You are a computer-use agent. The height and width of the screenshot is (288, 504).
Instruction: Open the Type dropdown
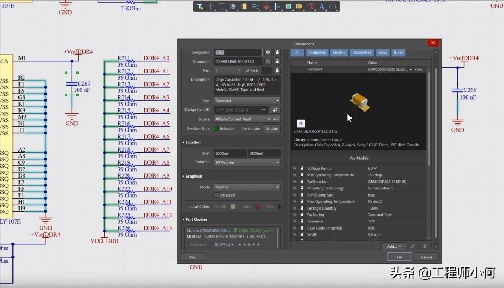pos(247,101)
